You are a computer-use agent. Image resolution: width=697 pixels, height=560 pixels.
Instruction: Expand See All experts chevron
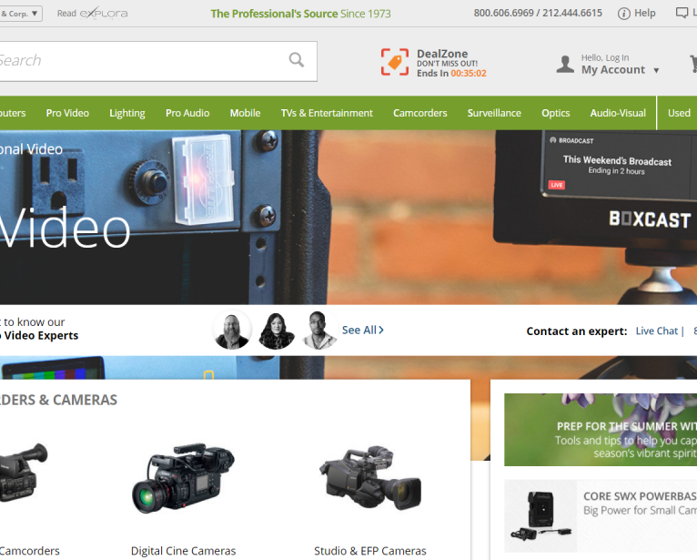click(x=380, y=330)
